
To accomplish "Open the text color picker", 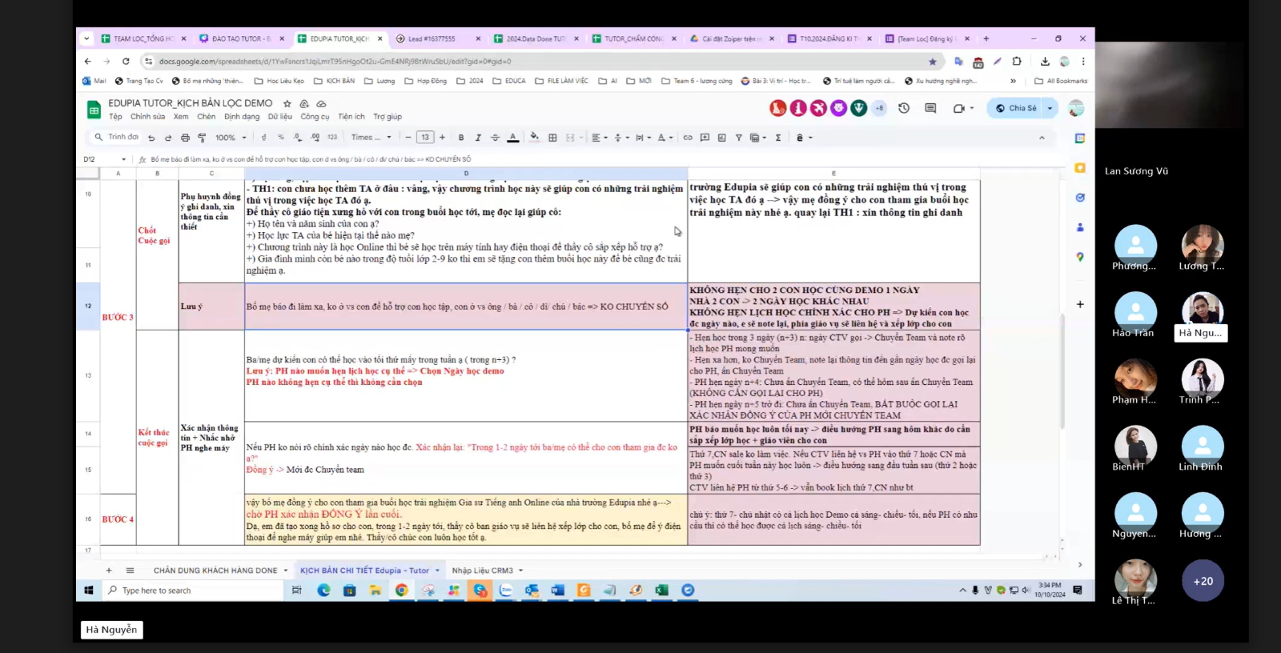I will [x=513, y=138].
